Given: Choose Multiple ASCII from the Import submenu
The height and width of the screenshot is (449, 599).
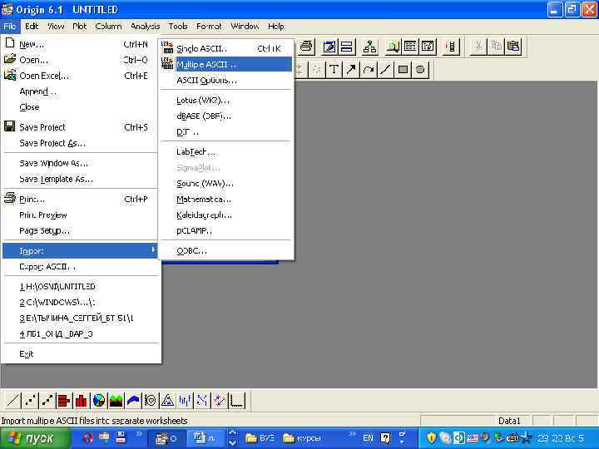Looking at the screenshot, I should pos(226,65).
